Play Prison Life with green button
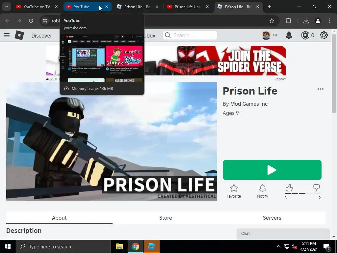This screenshot has width=337, height=253. tap(272, 170)
